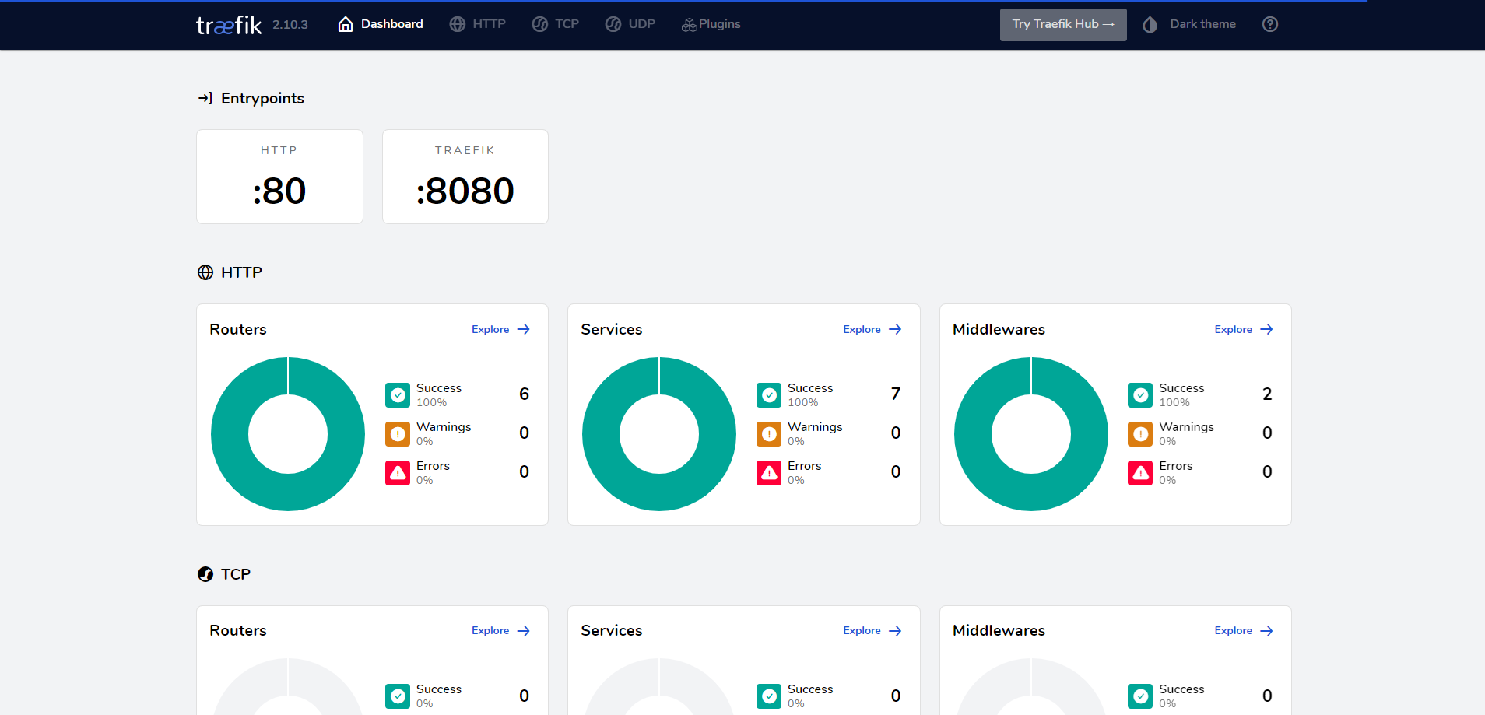Click HTTP Middlewares Errors label
The image size is (1485, 715).
coord(1176,466)
